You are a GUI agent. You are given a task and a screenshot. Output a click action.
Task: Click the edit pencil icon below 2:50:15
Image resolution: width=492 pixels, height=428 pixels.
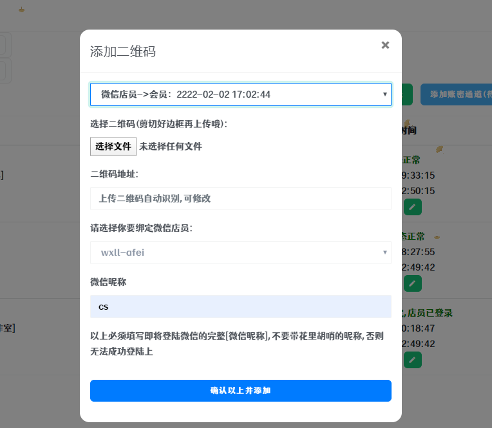(413, 207)
